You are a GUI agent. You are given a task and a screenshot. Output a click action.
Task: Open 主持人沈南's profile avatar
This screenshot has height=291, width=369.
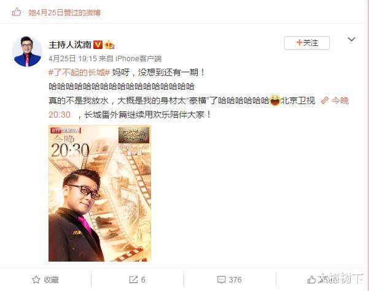click(x=27, y=51)
